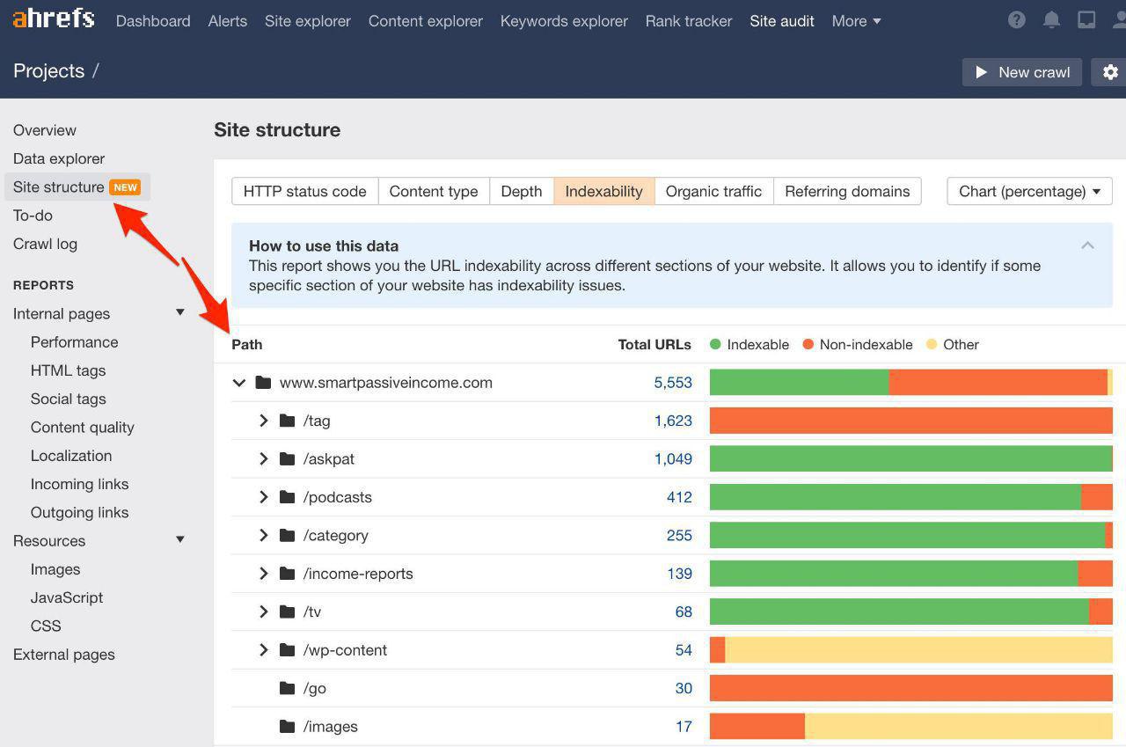
Task: Open HTML tags report
Action: pos(69,370)
